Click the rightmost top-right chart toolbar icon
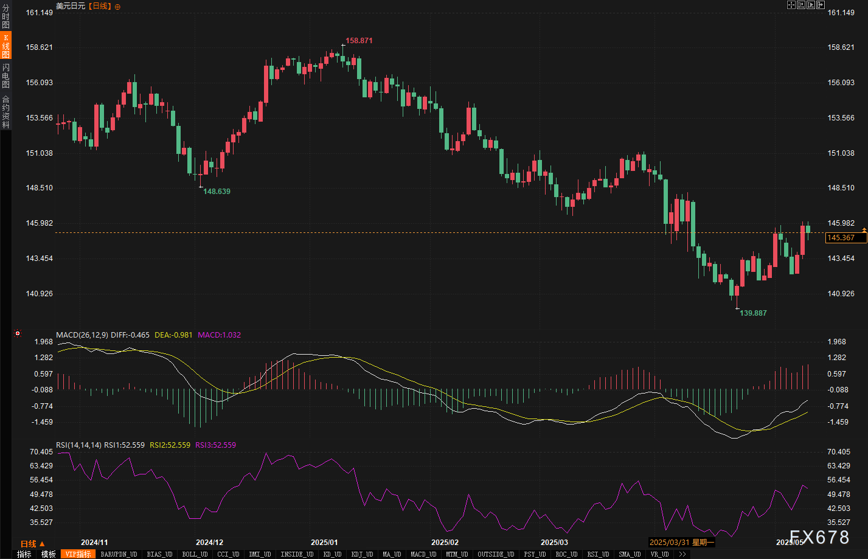This screenshot has width=868, height=559. click(821, 5)
